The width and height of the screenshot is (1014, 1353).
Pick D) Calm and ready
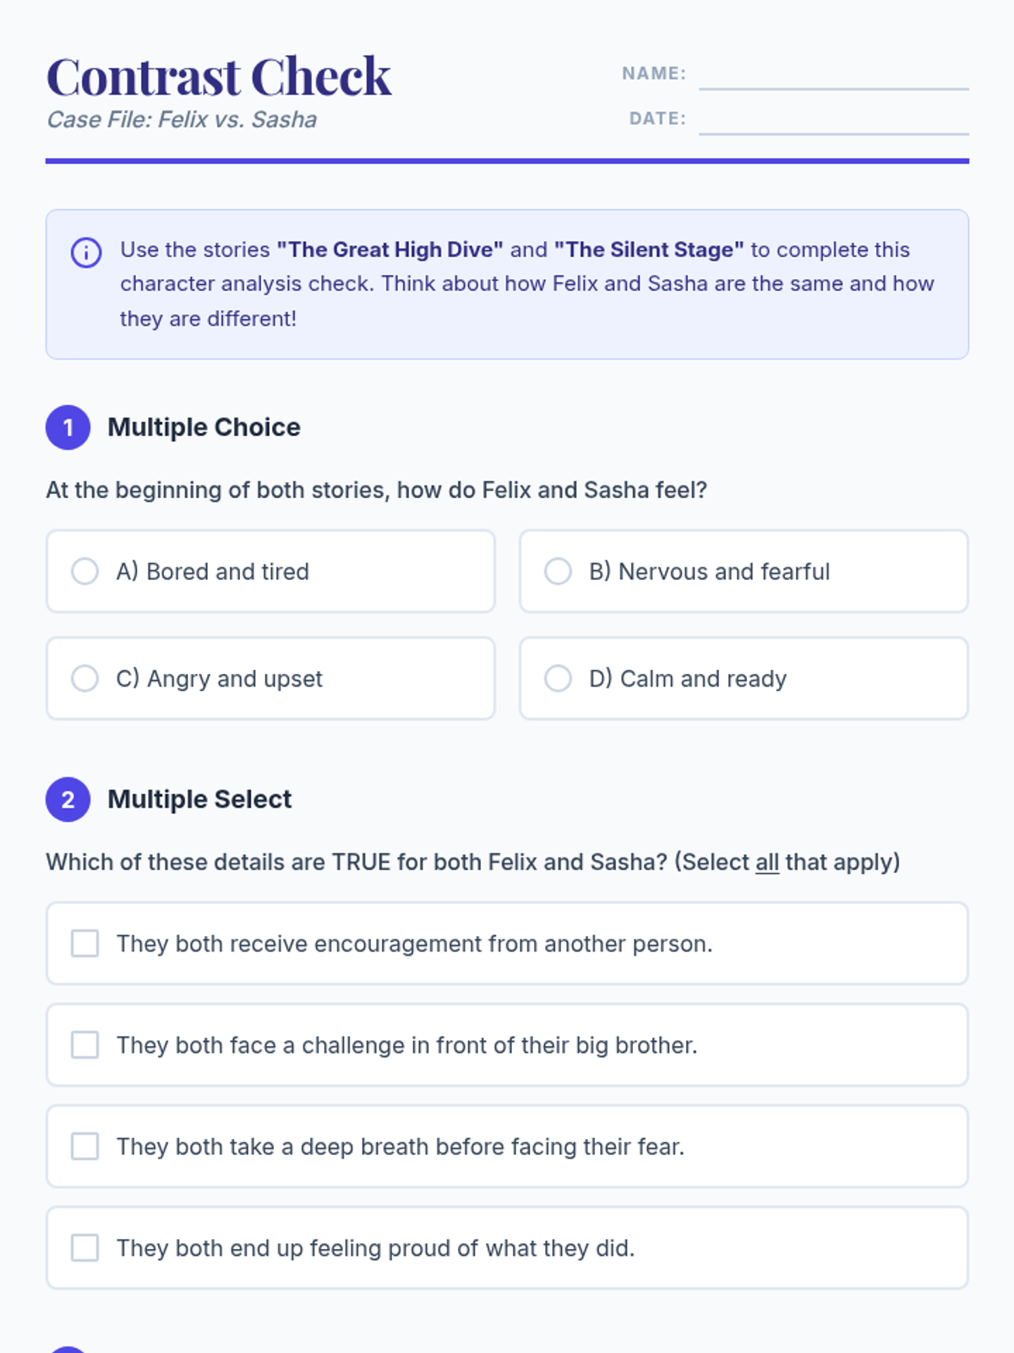click(744, 679)
